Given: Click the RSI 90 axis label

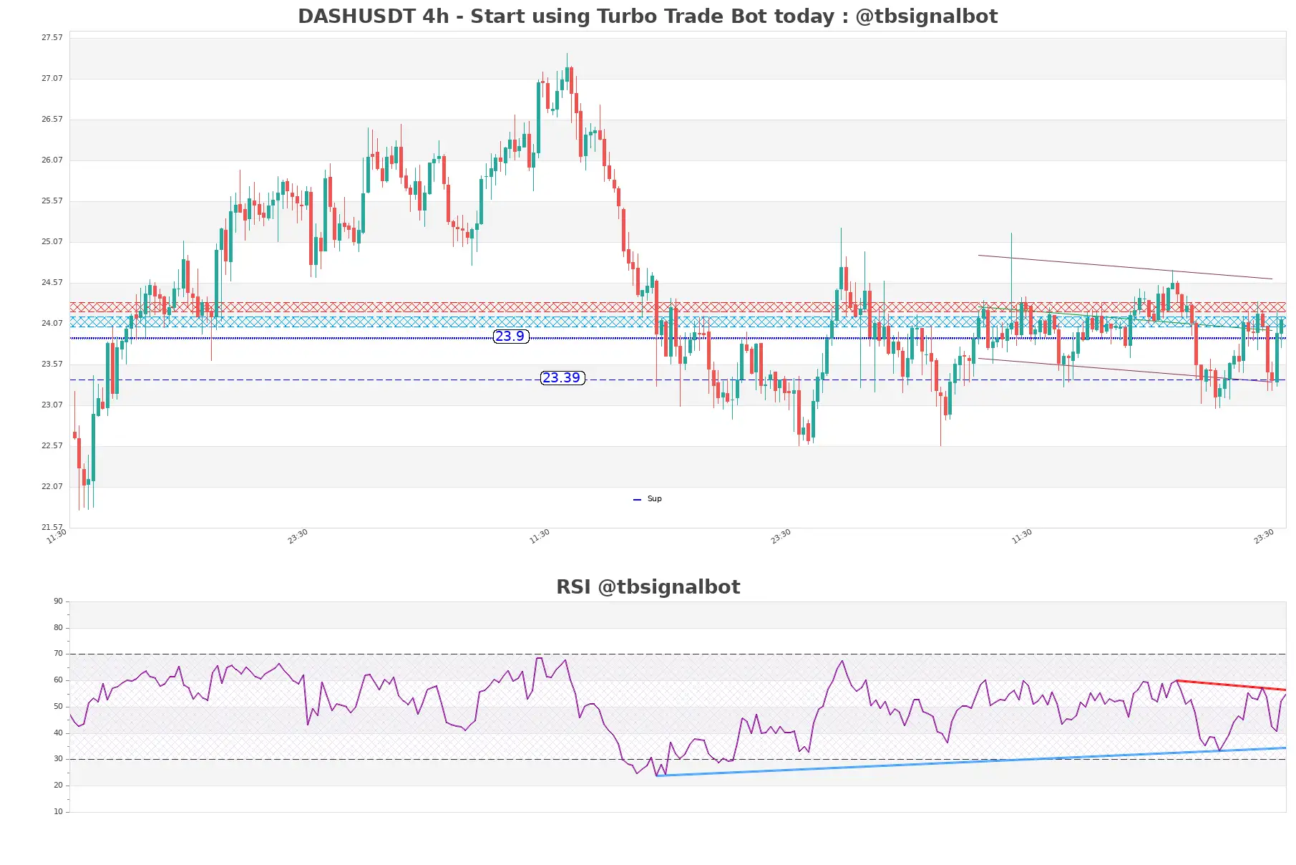Looking at the screenshot, I should coord(58,601).
